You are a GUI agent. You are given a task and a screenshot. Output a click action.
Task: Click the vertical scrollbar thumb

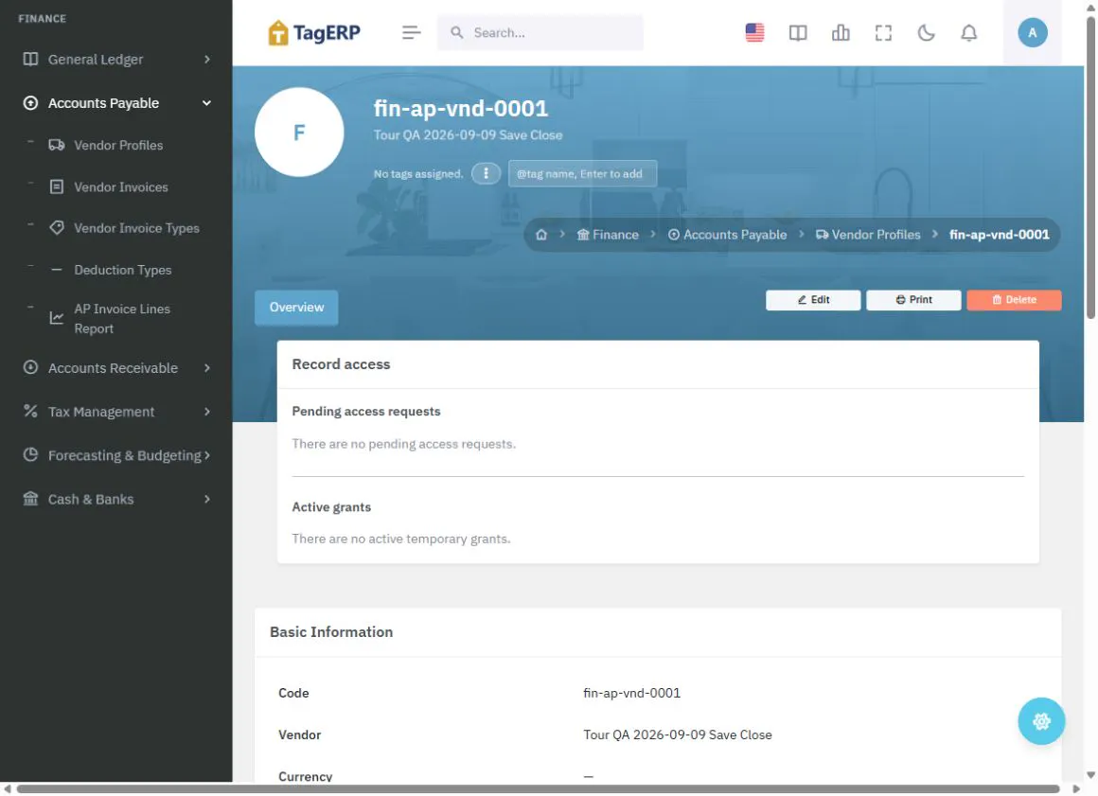pyautogui.click(x=1090, y=167)
